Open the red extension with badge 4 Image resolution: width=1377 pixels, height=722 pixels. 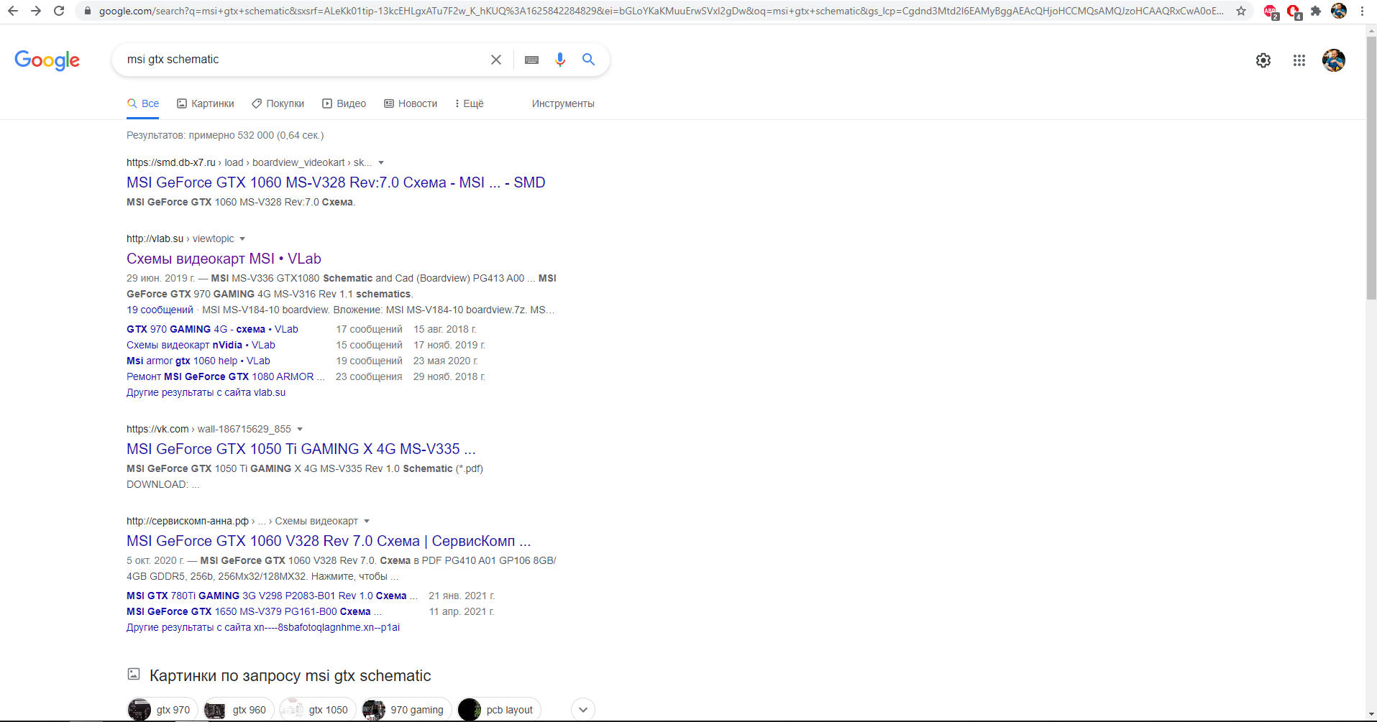coord(1294,11)
